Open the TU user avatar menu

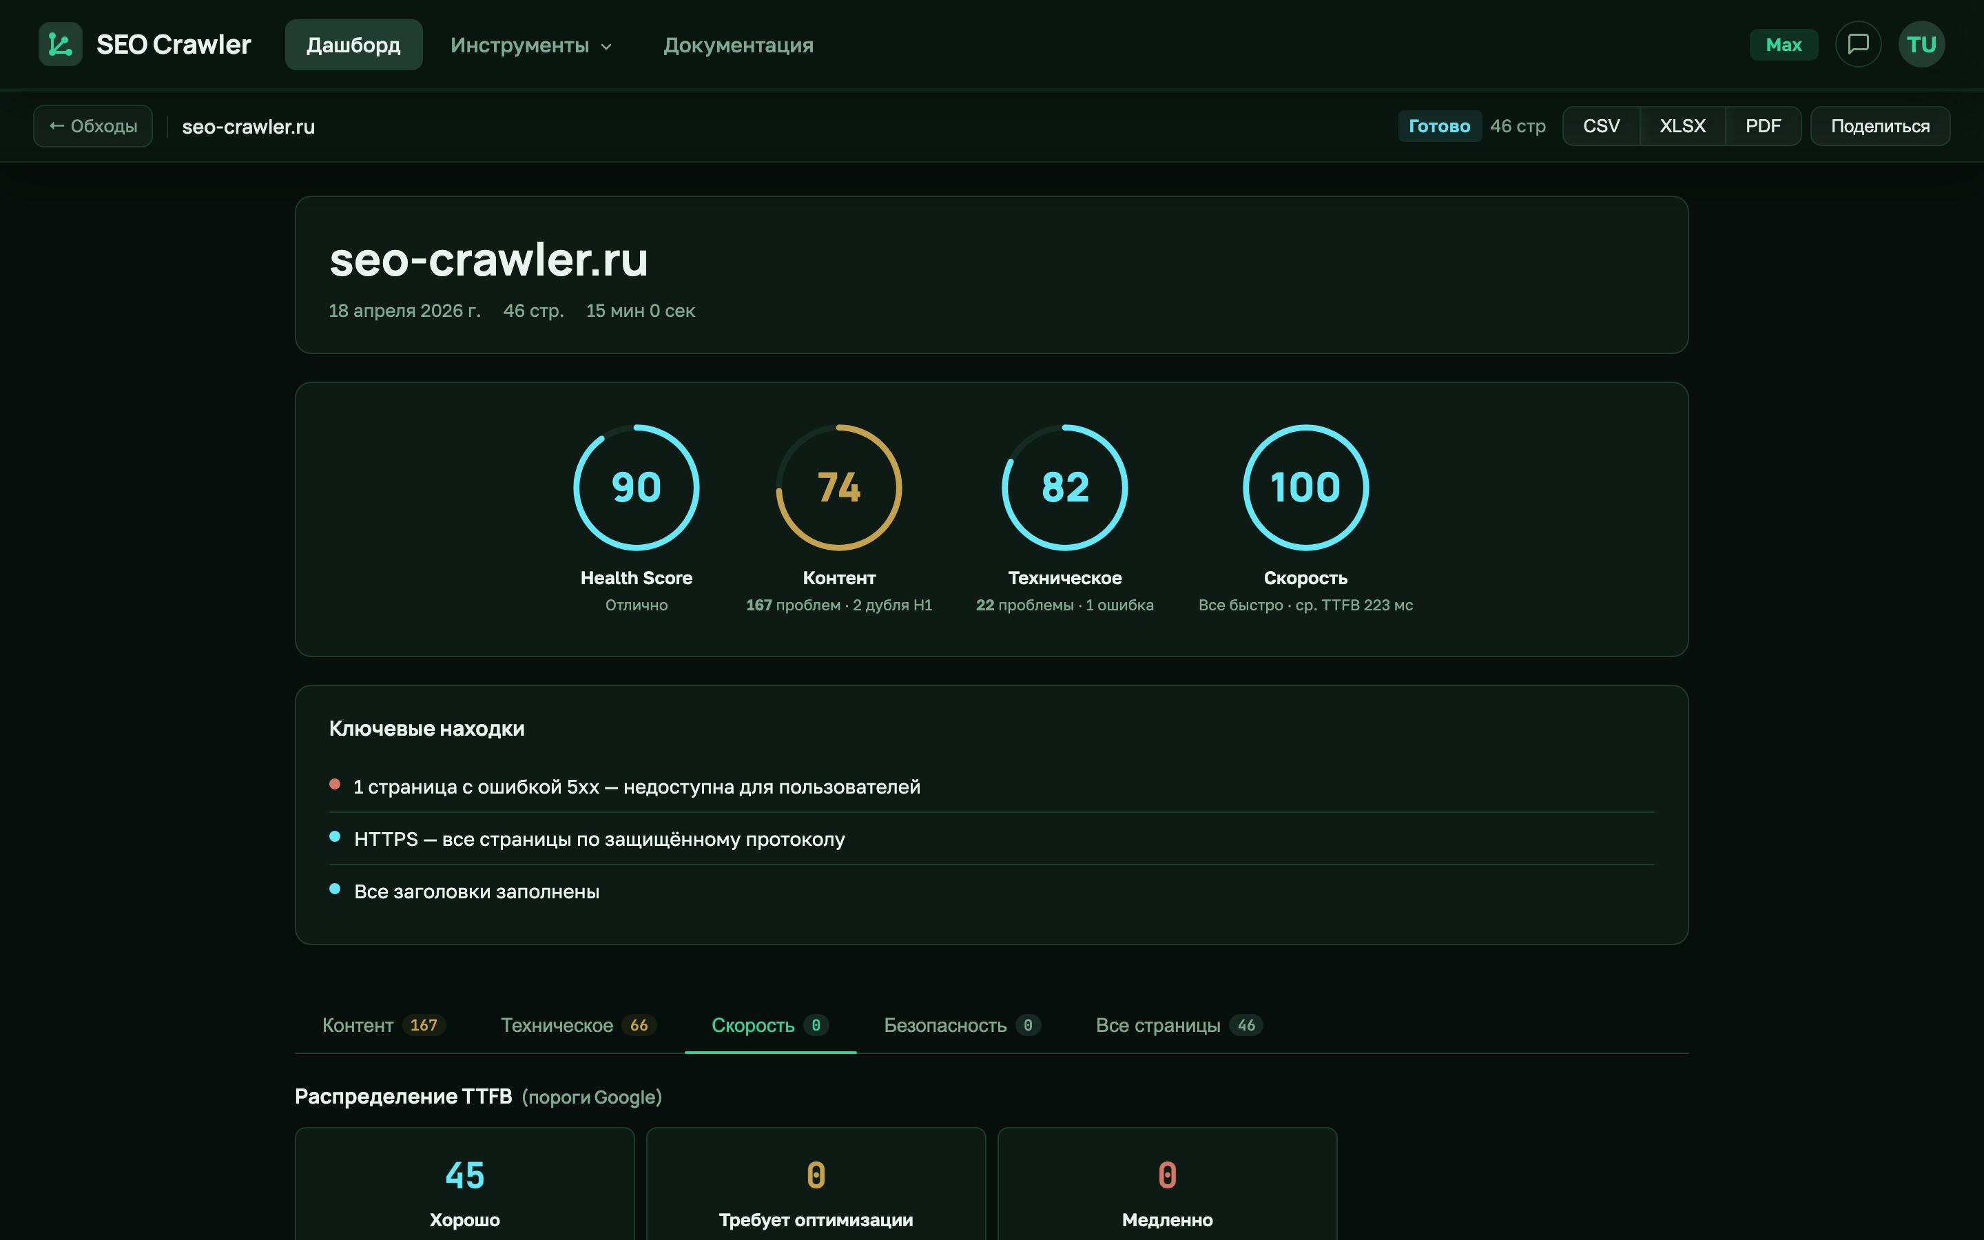click(x=1921, y=44)
